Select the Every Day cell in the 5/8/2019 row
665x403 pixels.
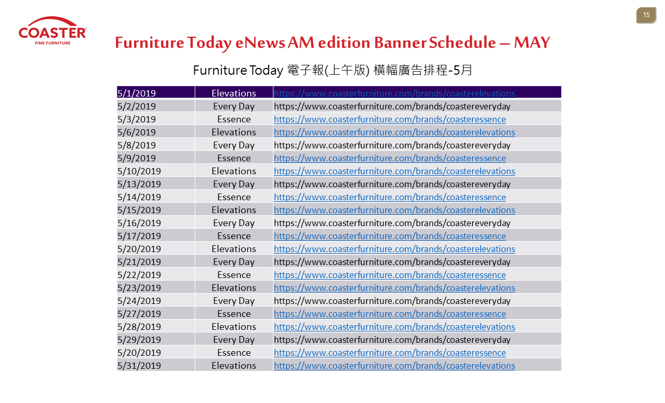click(x=234, y=145)
